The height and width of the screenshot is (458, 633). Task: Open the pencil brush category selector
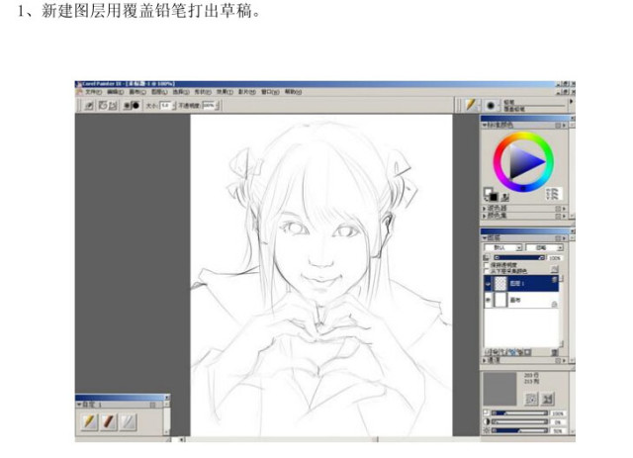(471, 106)
